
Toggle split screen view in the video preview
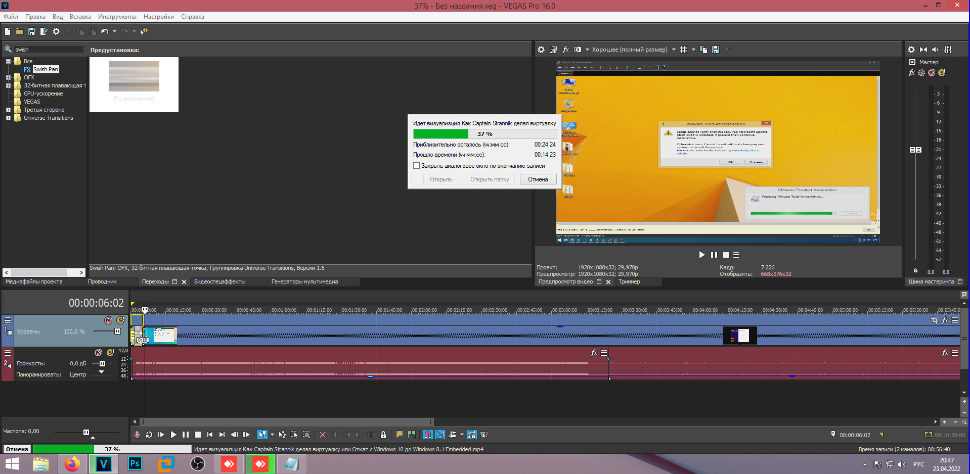pos(578,50)
